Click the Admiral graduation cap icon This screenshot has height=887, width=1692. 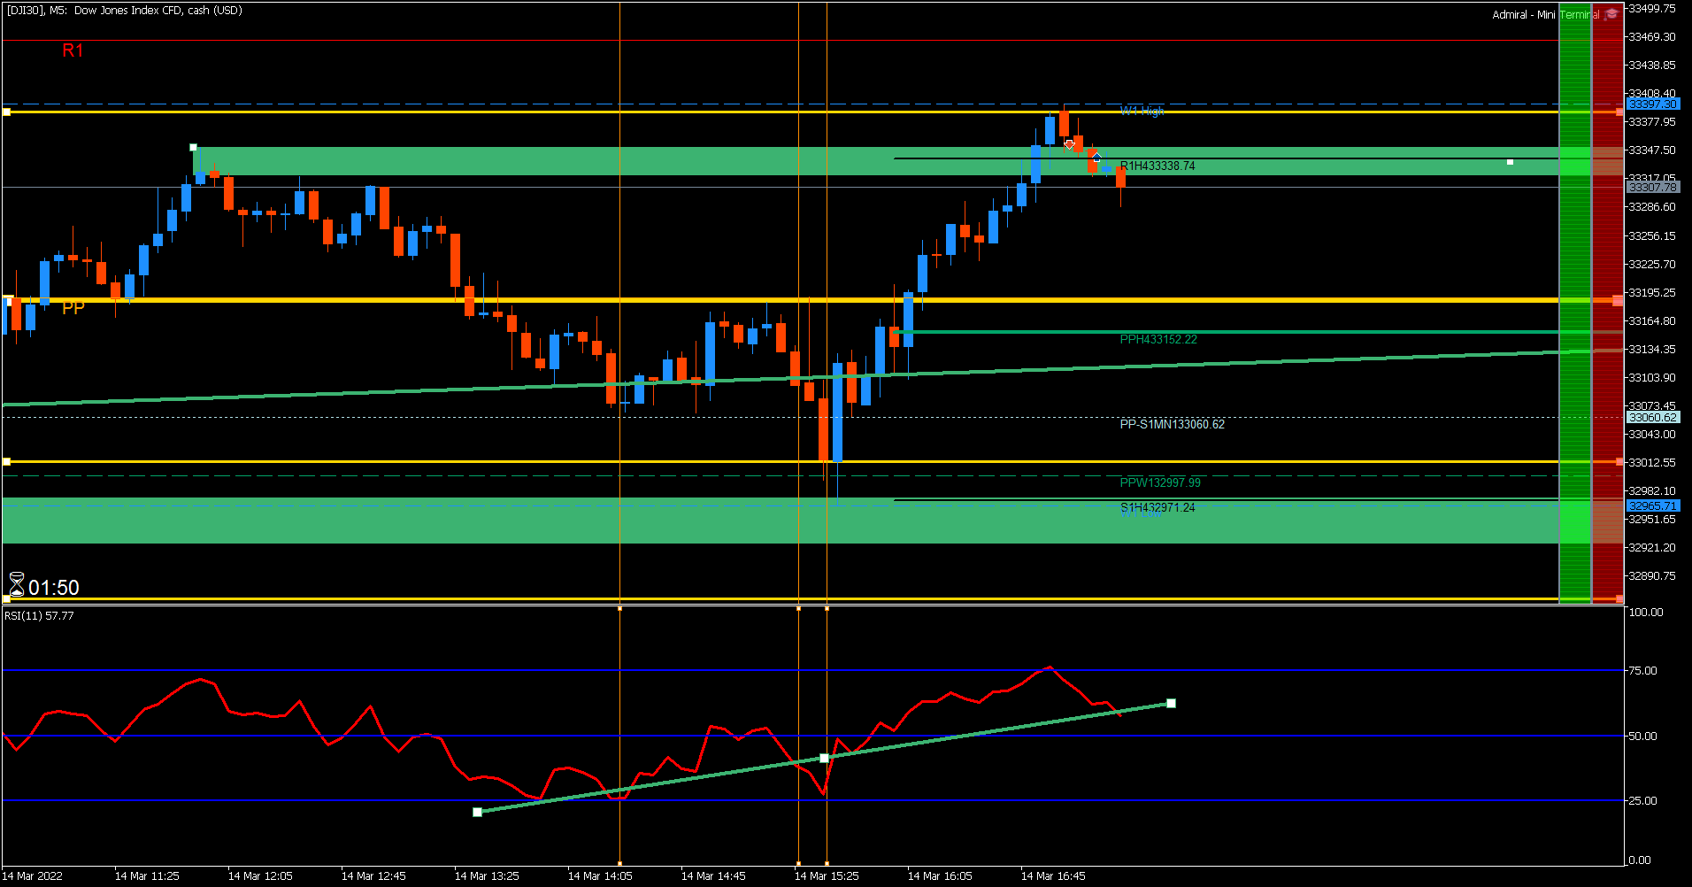click(x=1611, y=14)
